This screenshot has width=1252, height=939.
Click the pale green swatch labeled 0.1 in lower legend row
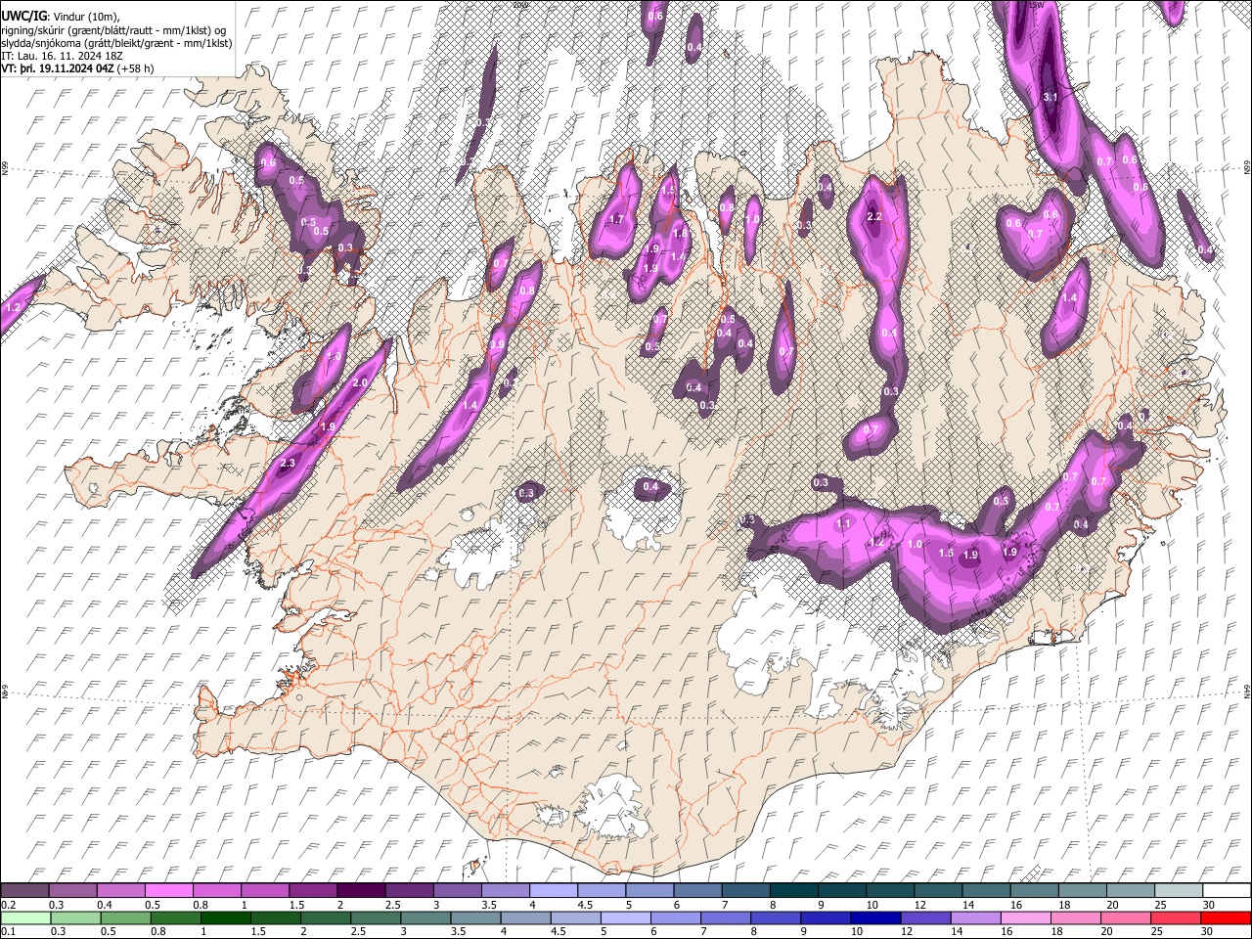point(25,917)
